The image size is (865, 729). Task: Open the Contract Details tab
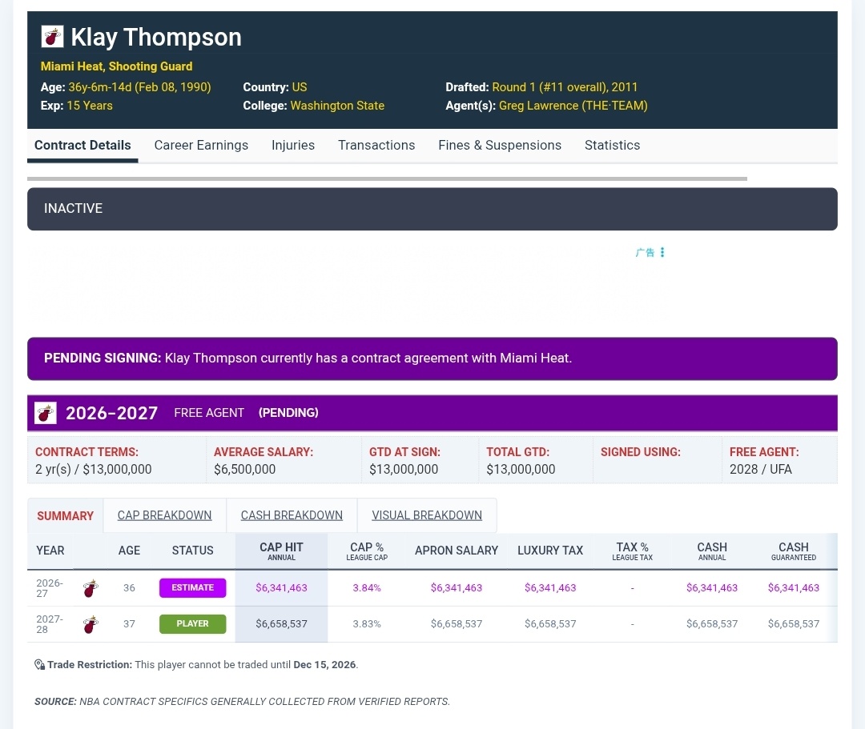tap(82, 145)
